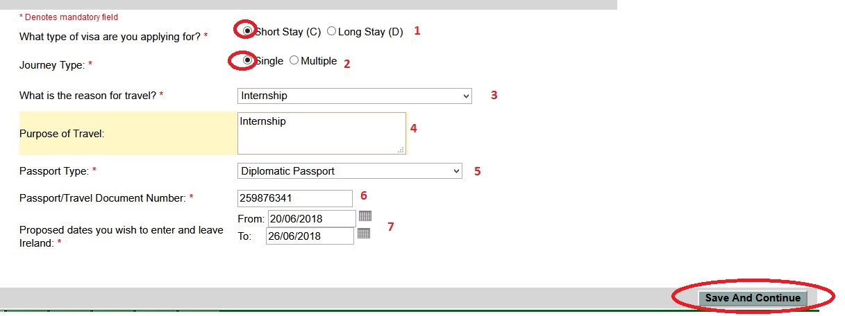
Task: Click the Journey Type label text
Action: click(52, 64)
